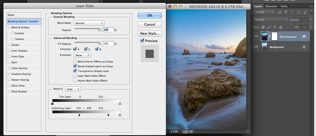Uncheck the G channel checkbox
Screen dimensions: 316x136
[86, 49]
